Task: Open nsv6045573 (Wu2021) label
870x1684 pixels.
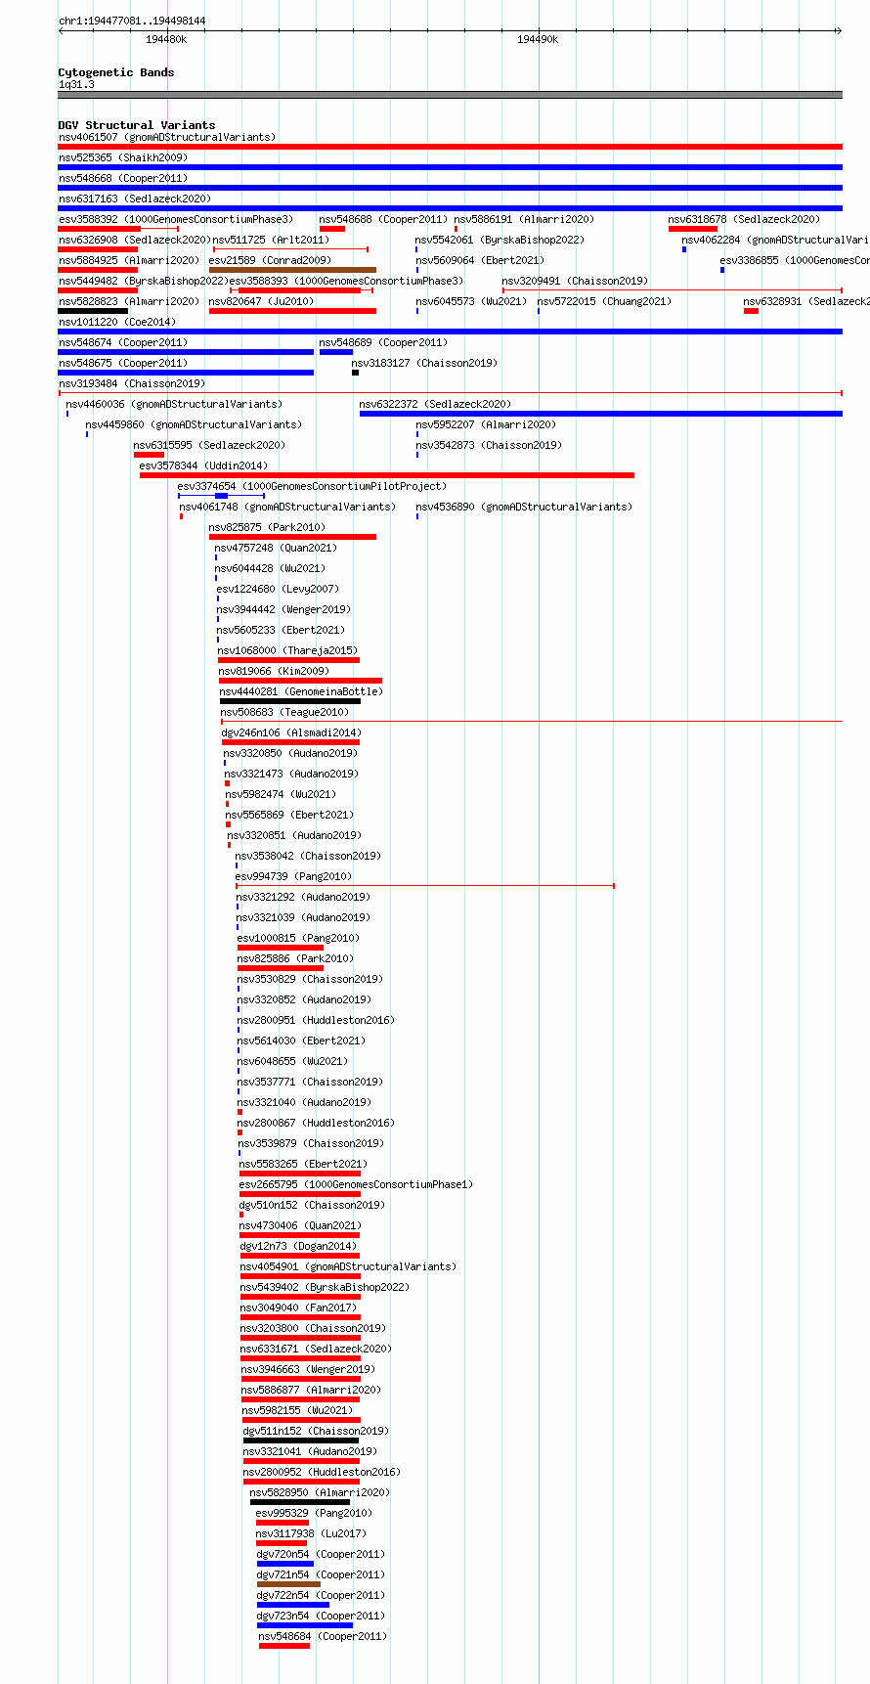Action: [471, 301]
